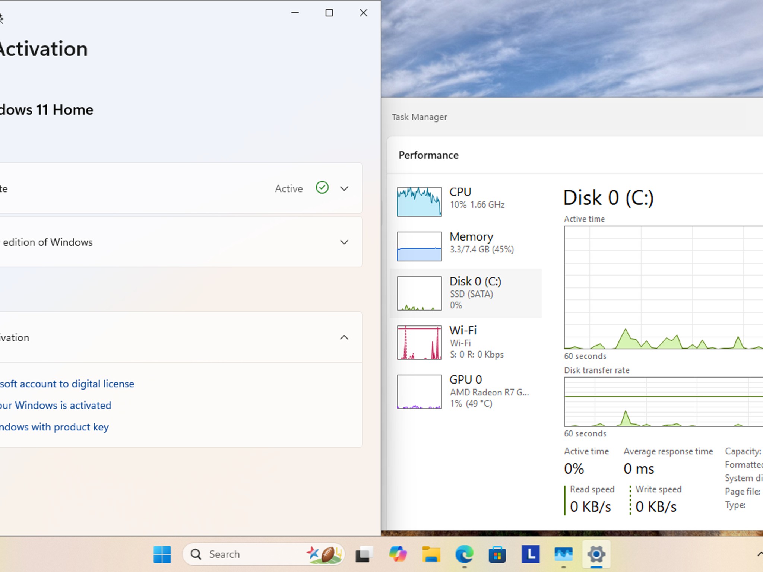Click the taskbar Search box
This screenshot has height=572, width=763.
click(263, 554)
